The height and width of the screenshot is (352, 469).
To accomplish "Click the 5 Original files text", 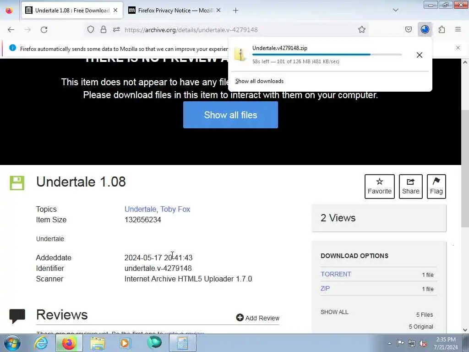I will click(x=421, y=326).
